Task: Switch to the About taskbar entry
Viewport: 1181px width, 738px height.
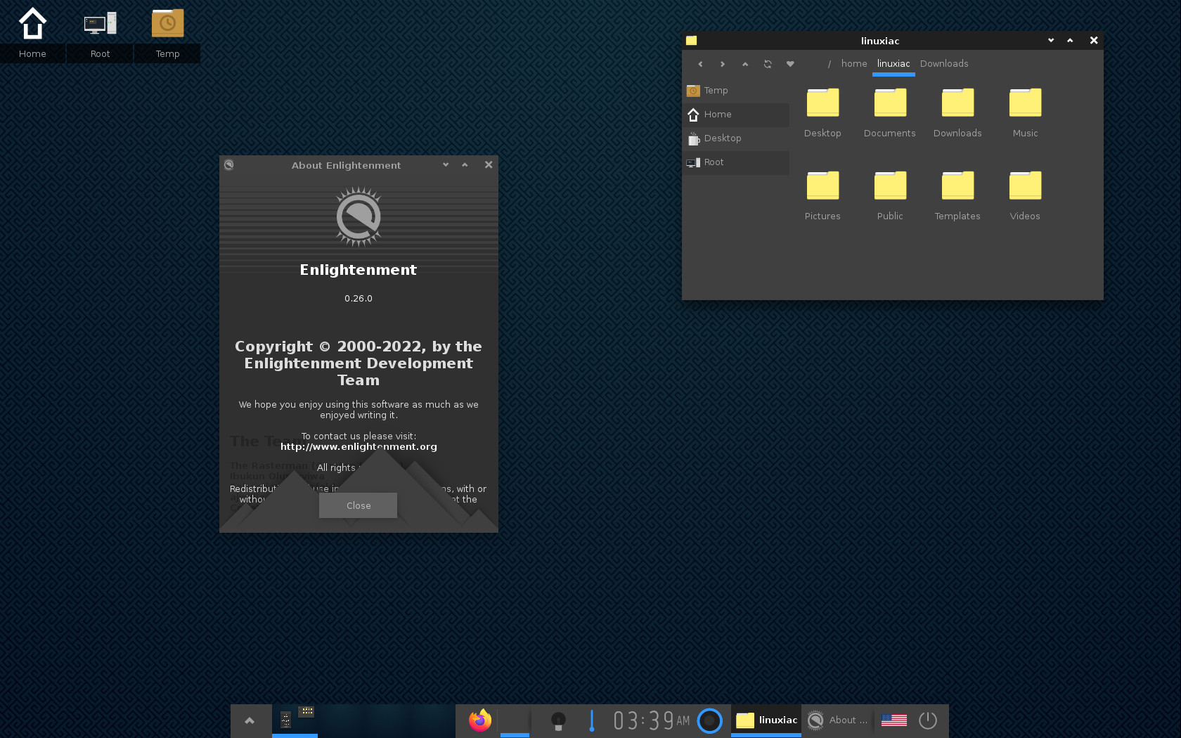Action: (x=837, y=720)
